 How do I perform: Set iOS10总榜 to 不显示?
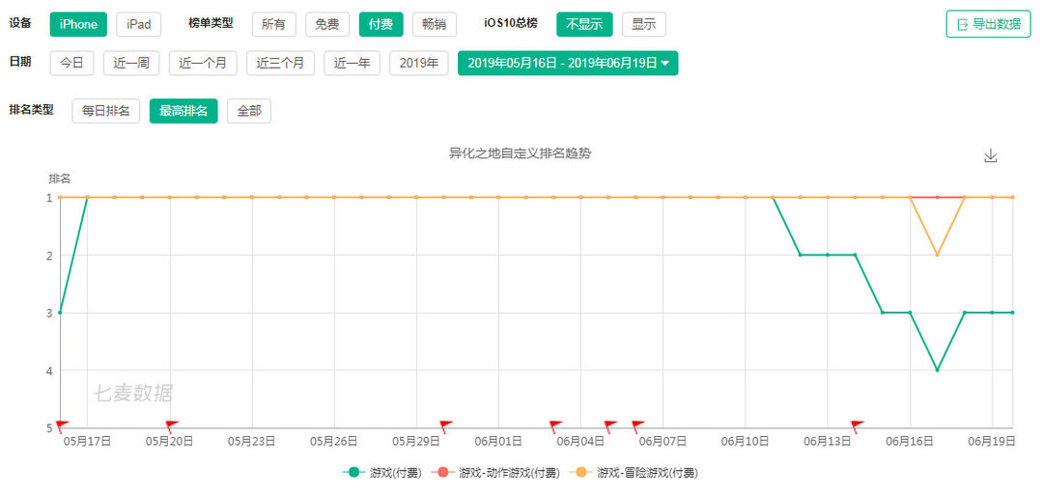click(584, 24)
